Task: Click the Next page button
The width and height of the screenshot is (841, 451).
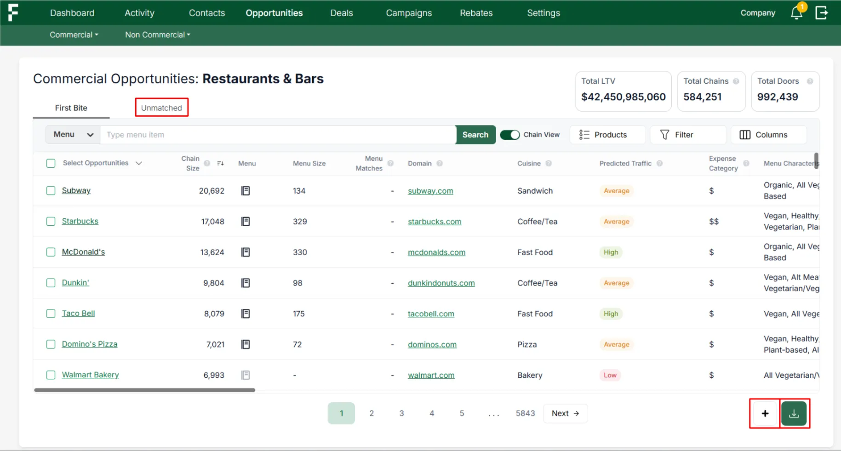Action: (x=565, y=413)
